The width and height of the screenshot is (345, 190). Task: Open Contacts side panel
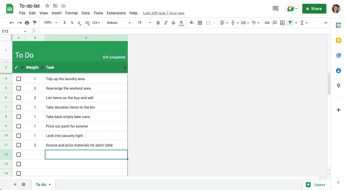[x=338, y=71]
